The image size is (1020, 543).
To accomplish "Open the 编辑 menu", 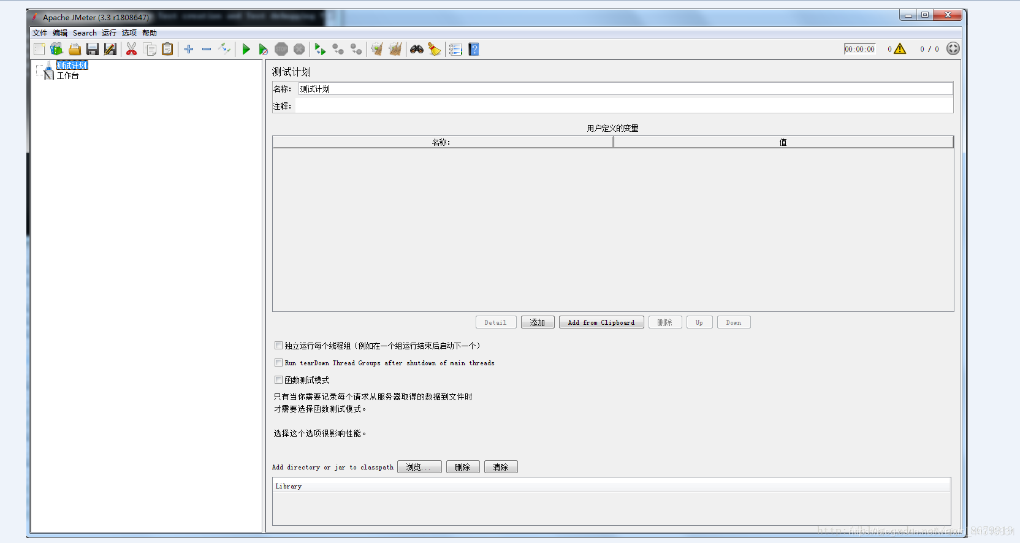I will click(60, 33).
